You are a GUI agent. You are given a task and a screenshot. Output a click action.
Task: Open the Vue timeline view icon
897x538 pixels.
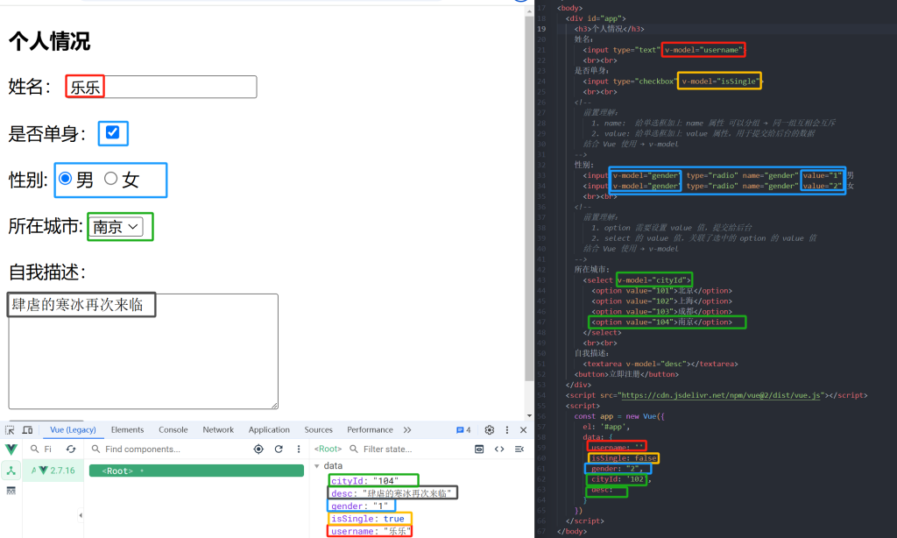pos(11,490)
